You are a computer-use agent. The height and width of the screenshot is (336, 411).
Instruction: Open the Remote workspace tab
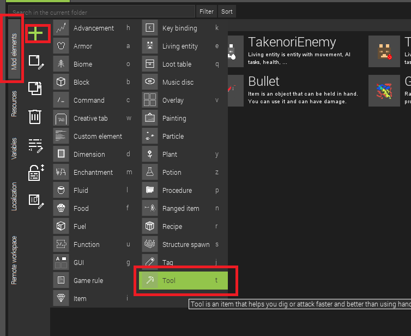pos(14,260)
